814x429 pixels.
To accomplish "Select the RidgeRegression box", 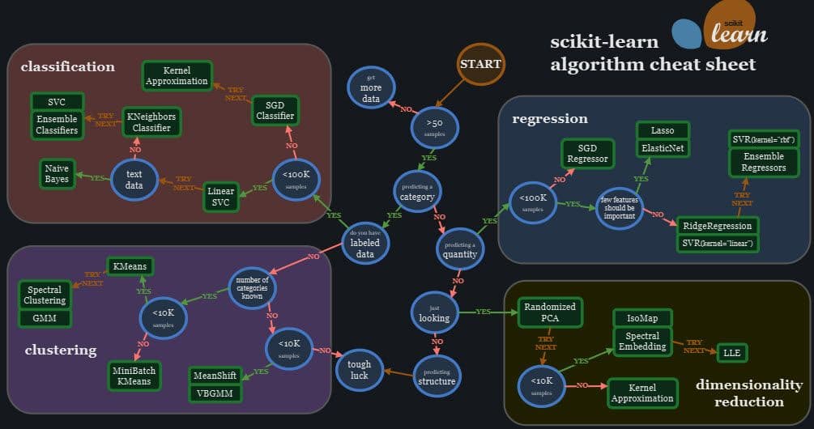I will coord(718,226).
